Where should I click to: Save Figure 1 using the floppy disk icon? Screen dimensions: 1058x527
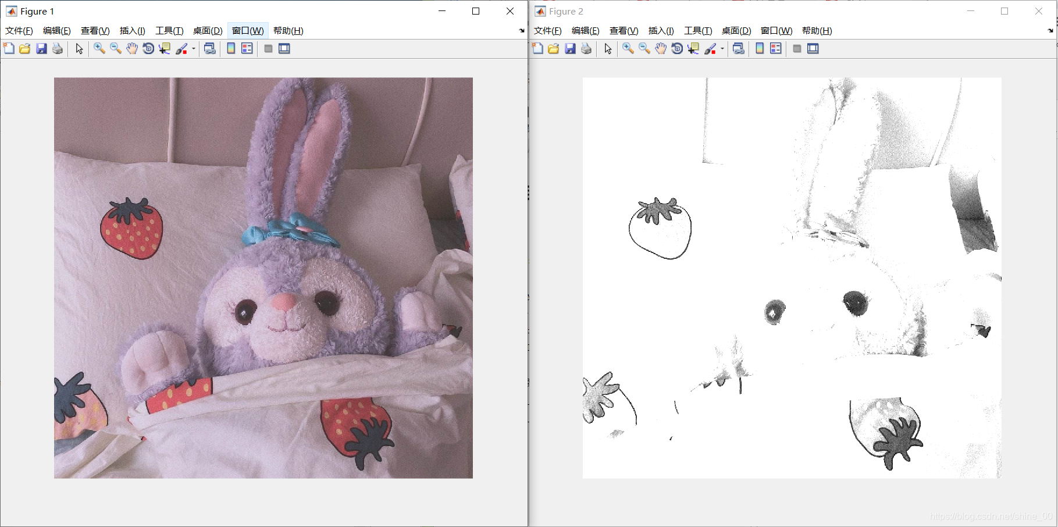pyautogui.click(x=41, y=49)
